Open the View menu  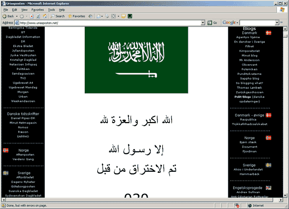[25, 10]
